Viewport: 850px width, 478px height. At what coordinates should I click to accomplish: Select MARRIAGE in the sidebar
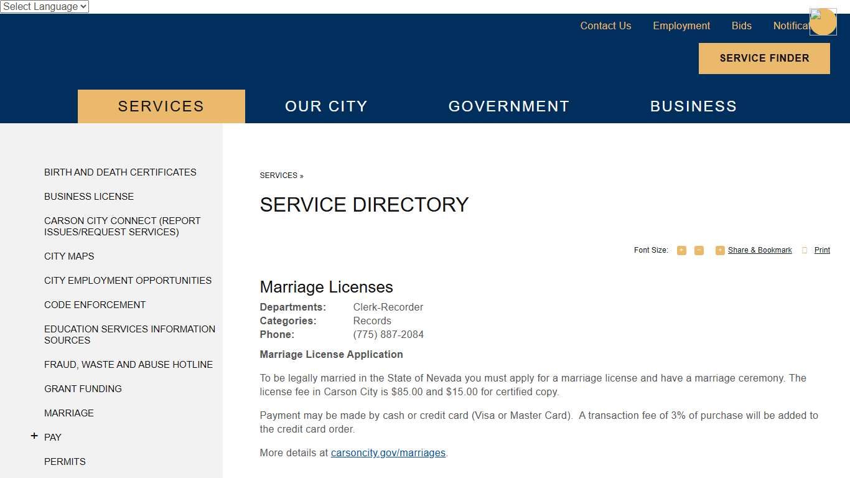coord(69,413)
